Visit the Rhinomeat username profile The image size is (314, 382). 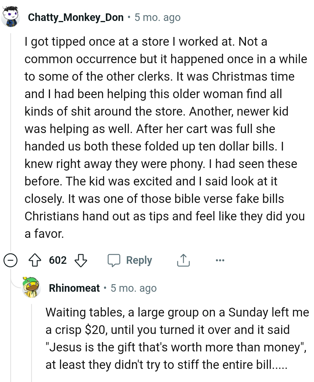74,288
